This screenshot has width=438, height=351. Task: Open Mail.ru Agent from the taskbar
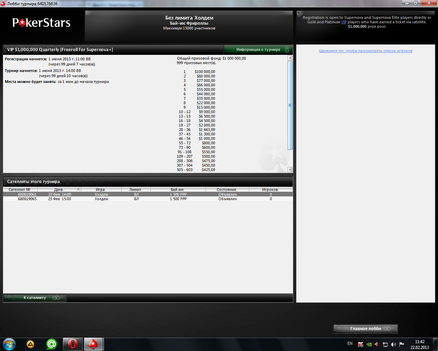point(52,344)
